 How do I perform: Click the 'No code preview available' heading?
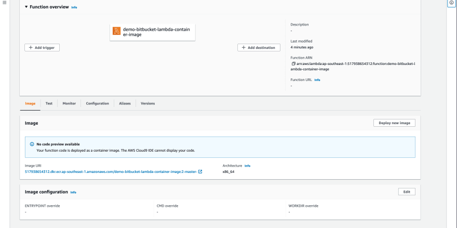[58, 144]
